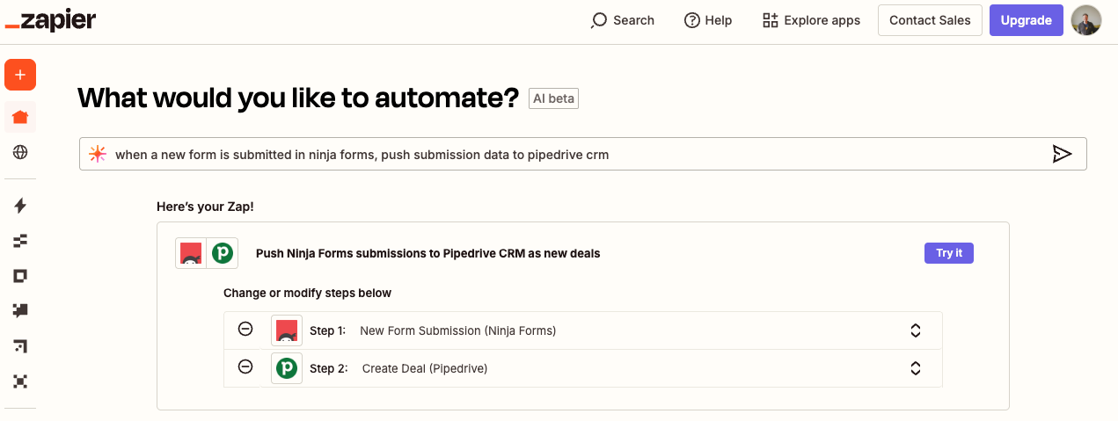Open the Help menu
This screenshot has height=421, width=1118.
[x=708, y=20]
